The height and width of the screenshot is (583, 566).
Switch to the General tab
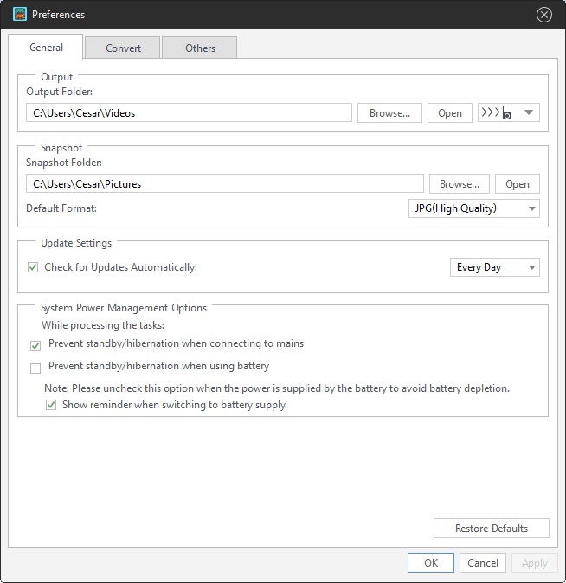pyautogui.click(x=46, y=48)
